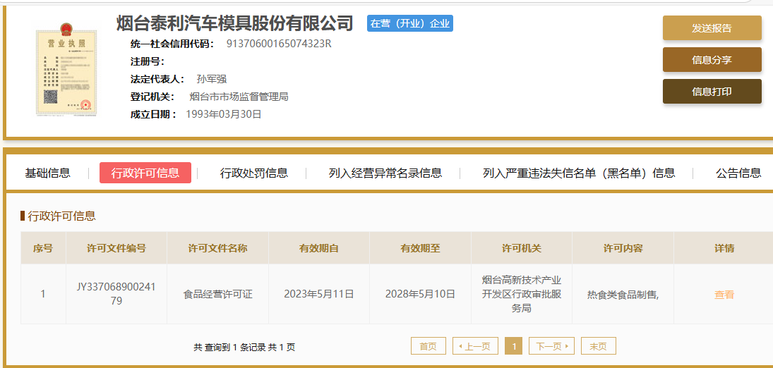Click the 序号 column header
773x368 pixels.
pyautogui.click(x=43, y=247)
